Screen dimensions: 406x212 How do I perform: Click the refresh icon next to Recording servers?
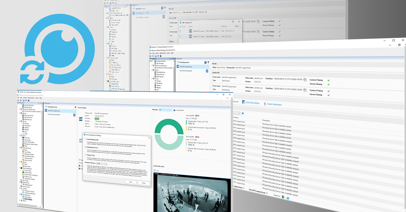[x=46, y=107]
